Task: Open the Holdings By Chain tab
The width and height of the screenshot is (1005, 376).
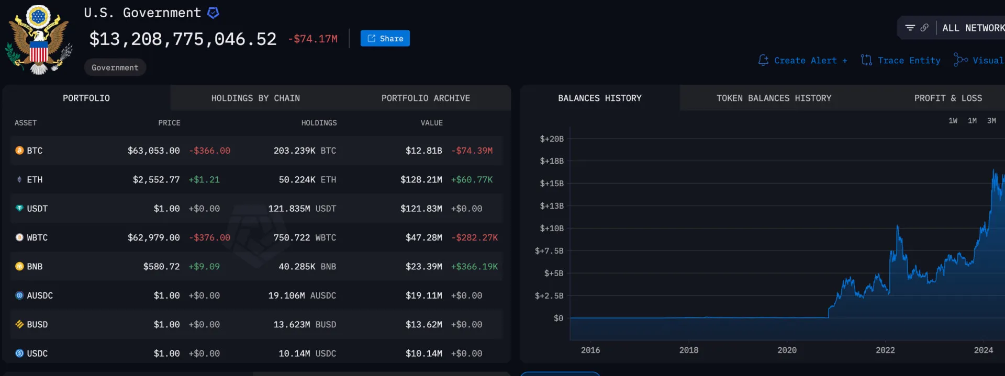Action: pyautogui.click(x=255, y=98)
